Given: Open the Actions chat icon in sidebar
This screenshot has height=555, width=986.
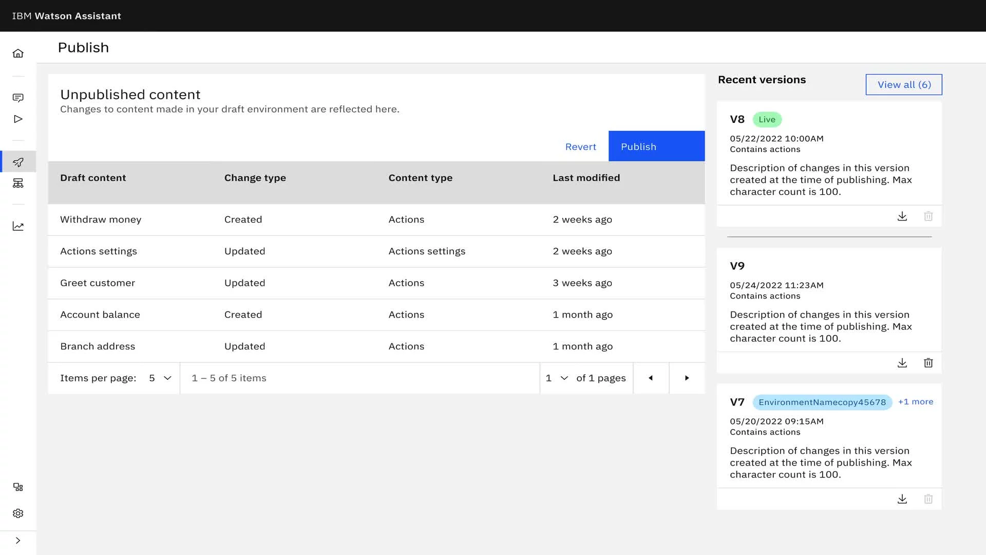Looking at the screenshot, I should pyautogui.click(x=18, y=98).
